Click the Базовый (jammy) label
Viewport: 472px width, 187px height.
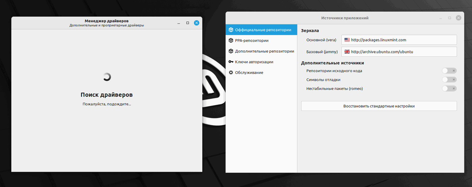pos(322,52)
